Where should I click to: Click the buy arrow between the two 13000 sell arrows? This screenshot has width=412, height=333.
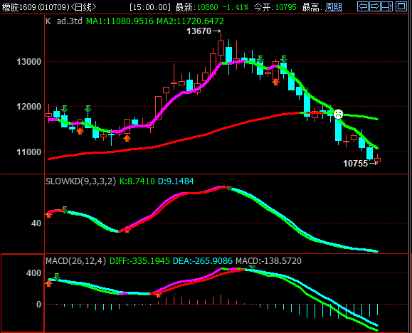coord(275,82)
